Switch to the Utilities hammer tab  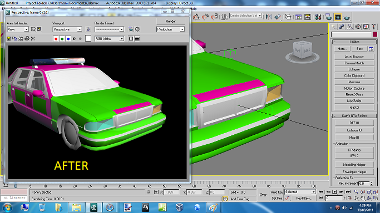374,27
